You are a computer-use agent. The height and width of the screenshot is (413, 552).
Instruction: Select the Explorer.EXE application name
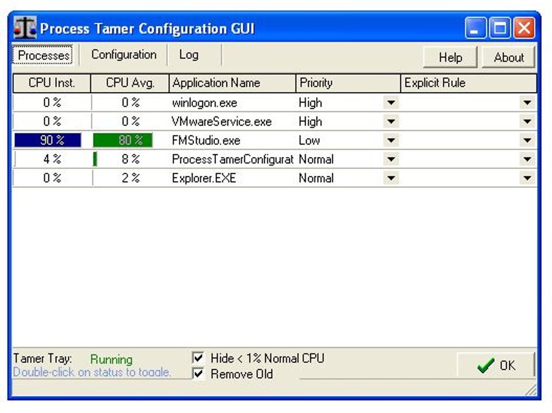(204, 178)
